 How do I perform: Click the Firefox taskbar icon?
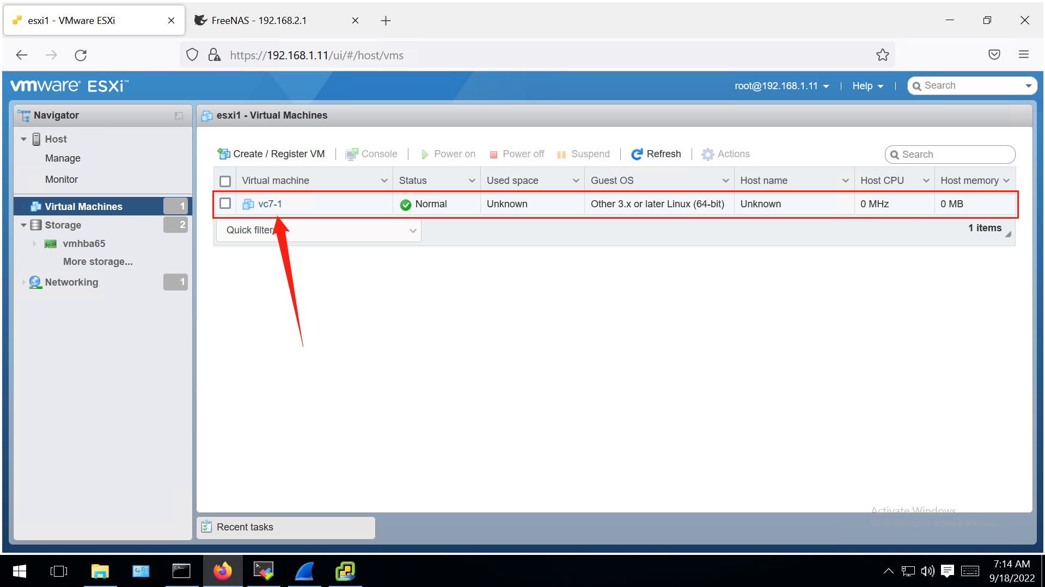(223, 571)
